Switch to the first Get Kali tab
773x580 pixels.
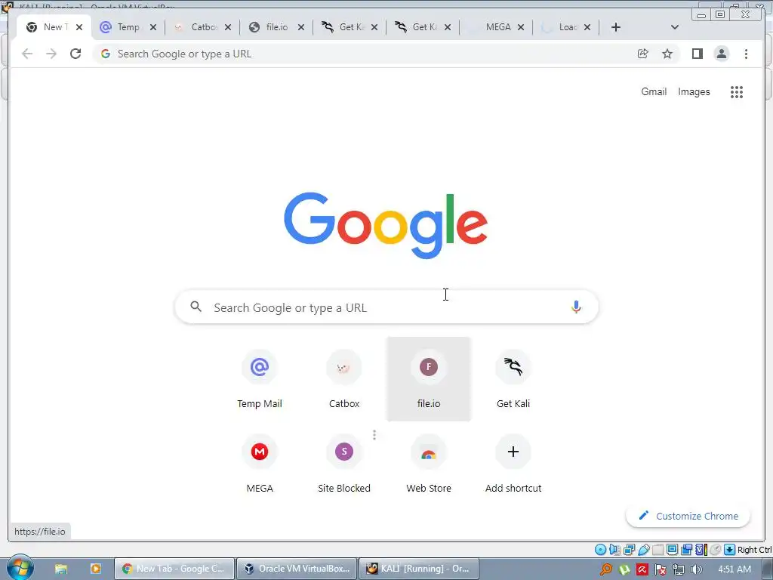[349, 27]
